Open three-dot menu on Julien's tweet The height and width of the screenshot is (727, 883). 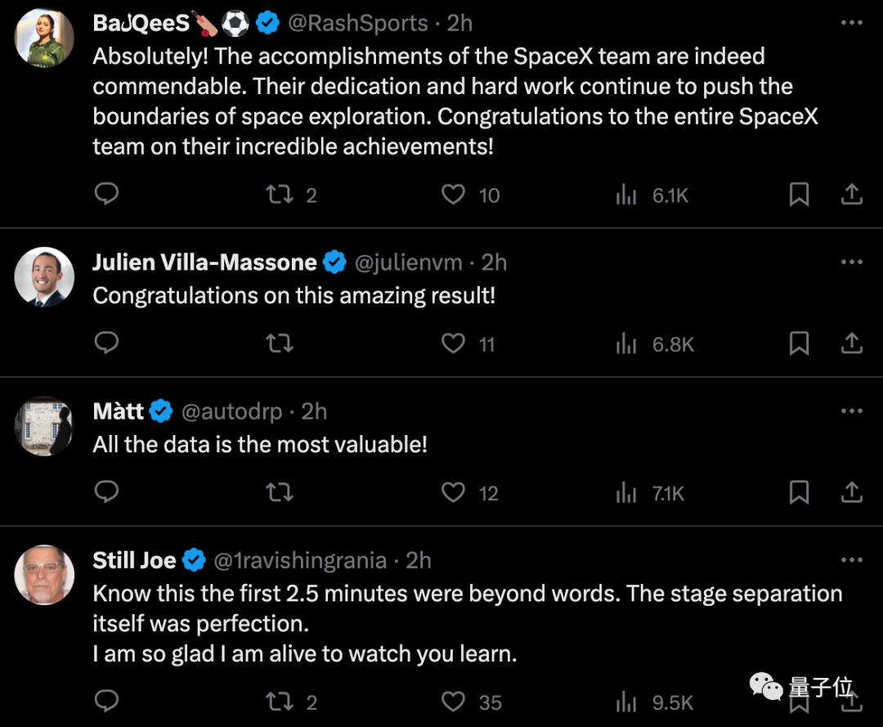tap(852, 262)
